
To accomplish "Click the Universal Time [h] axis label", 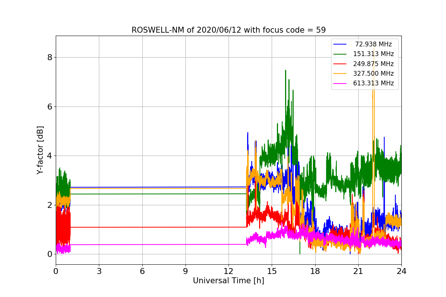I will click(x=229, y=281).
